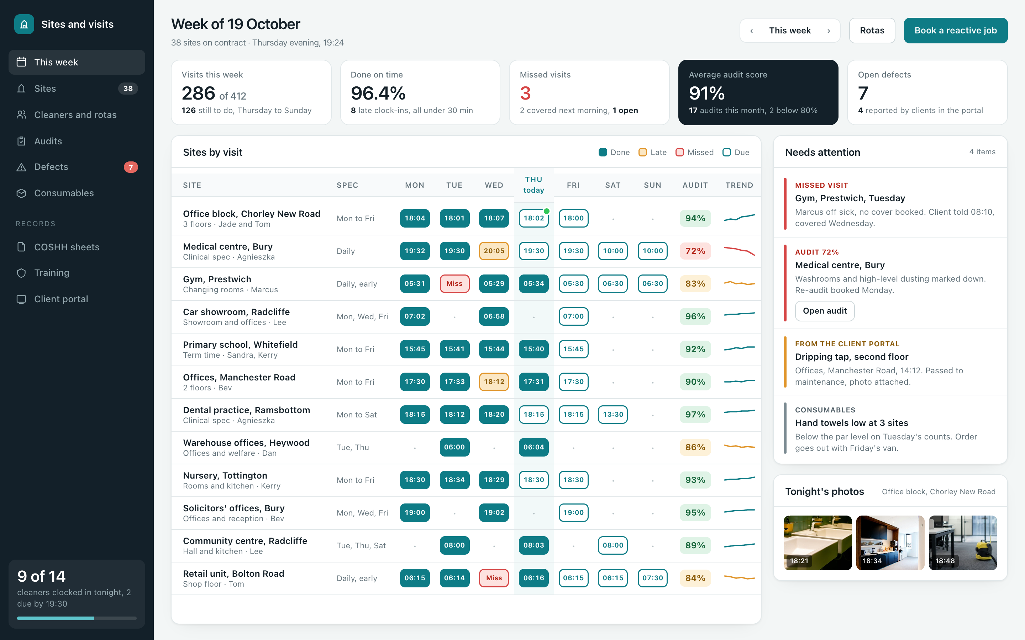Screen dimensions: 1025x640
Task: Click the monitor icon for Client portal
Action: point(21,299)
